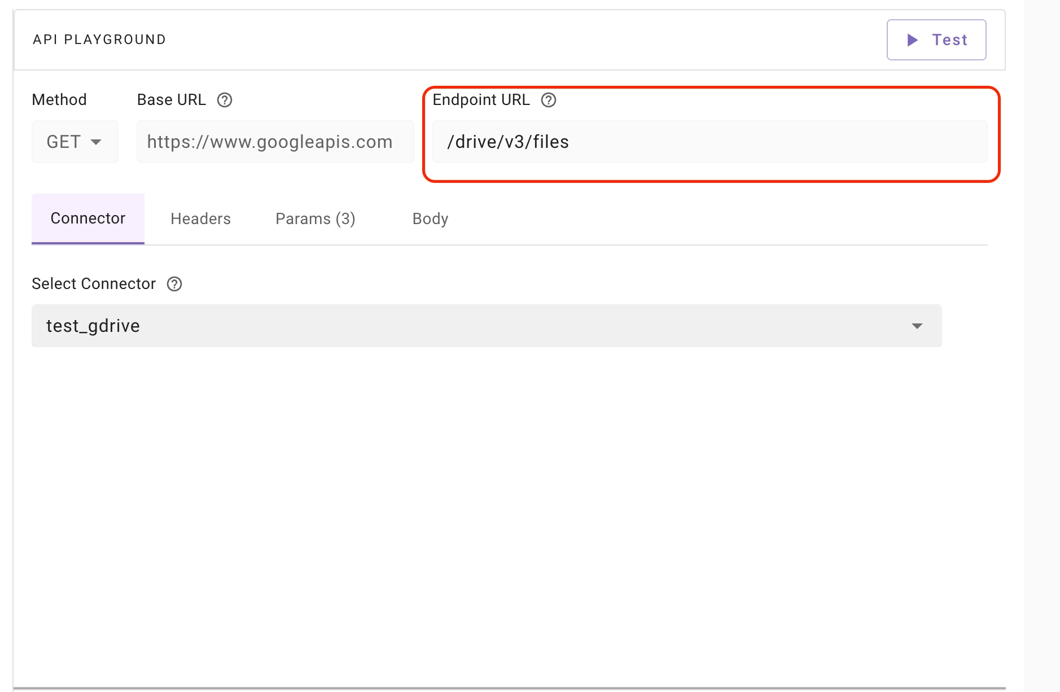Image resolution: width=1060 pixels, height=692 pixels.
Task: Open the GET method dropdown
Action: [75, 142]
